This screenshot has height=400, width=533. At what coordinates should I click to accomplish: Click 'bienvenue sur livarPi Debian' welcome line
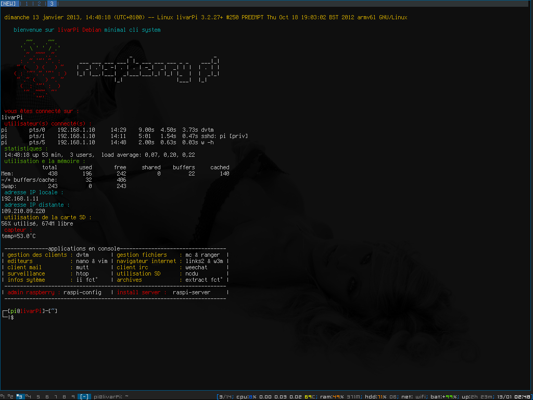87,30
